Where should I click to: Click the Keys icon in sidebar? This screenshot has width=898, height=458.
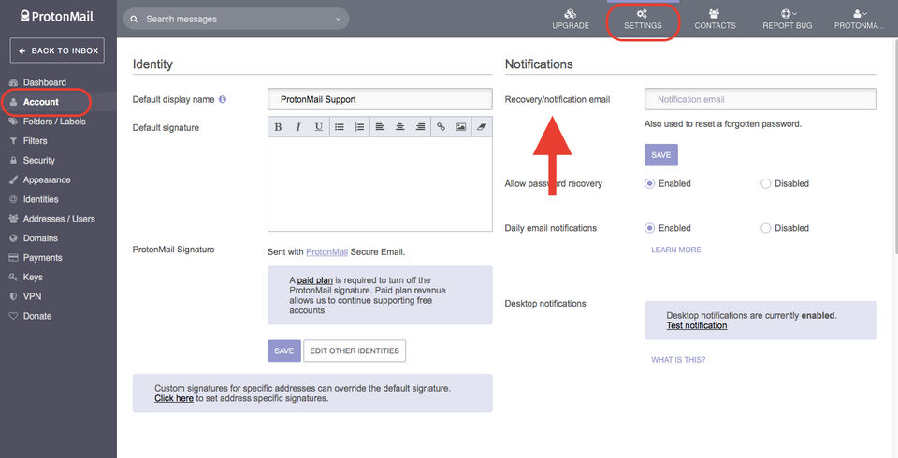point(13,277)
